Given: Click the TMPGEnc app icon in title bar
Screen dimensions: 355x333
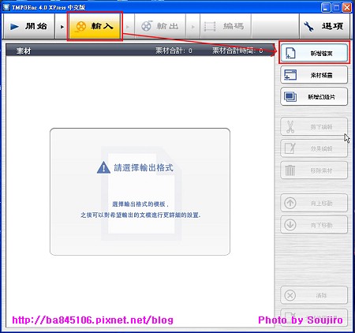Looking at the screenshot, I should click(x=6, y=7).
